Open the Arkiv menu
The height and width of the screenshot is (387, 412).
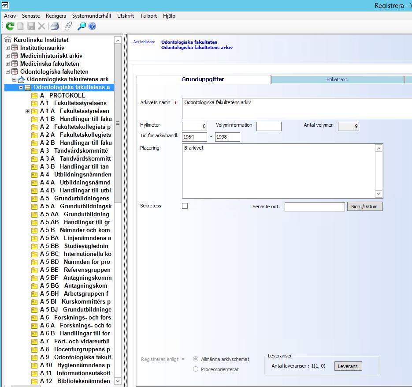click(x=10, y=16)
